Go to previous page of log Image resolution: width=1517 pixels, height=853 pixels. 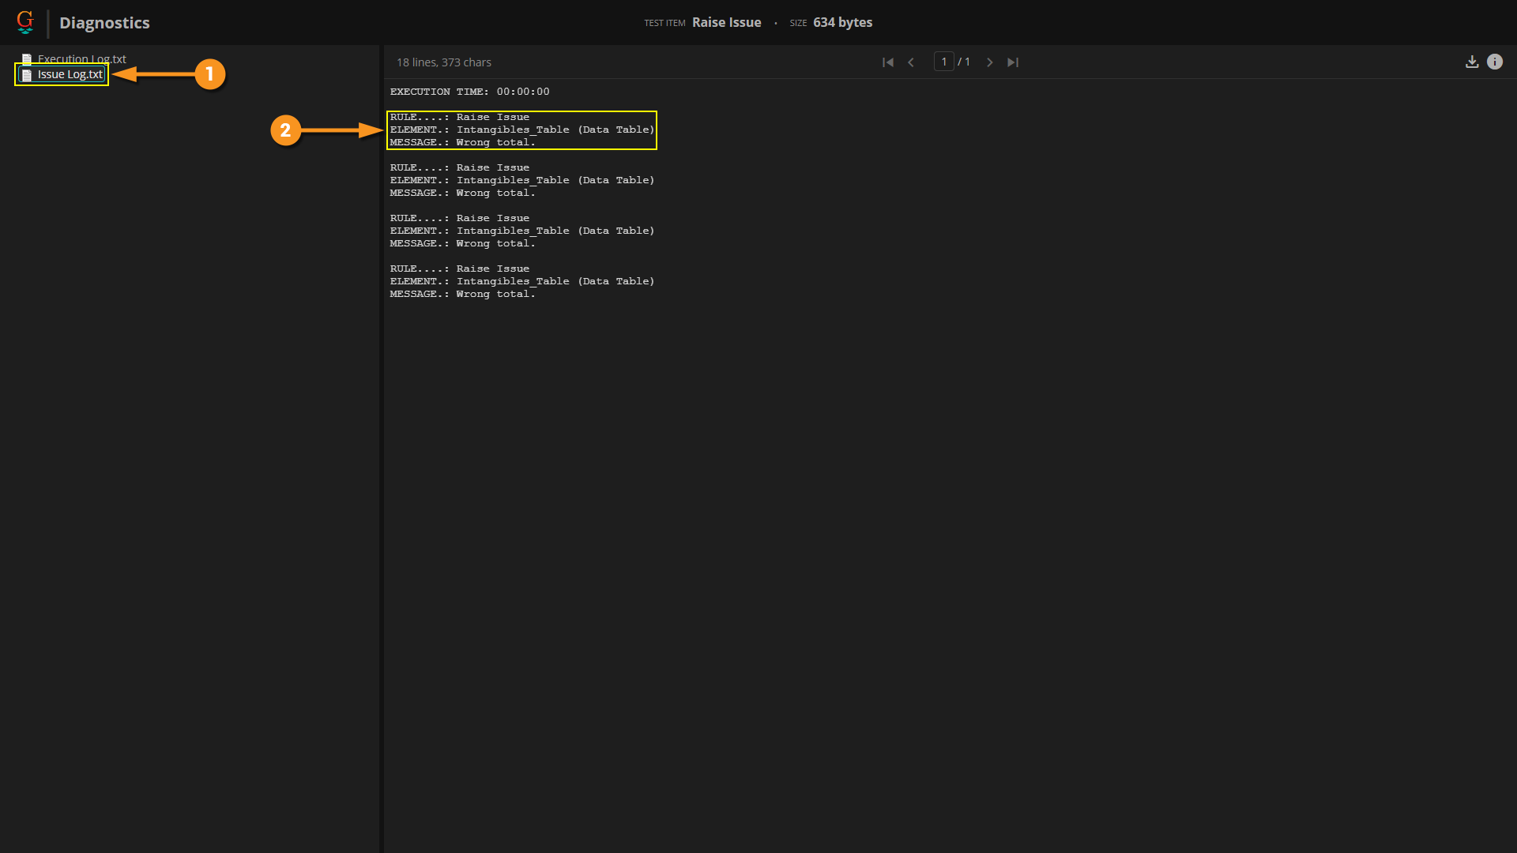911,62
